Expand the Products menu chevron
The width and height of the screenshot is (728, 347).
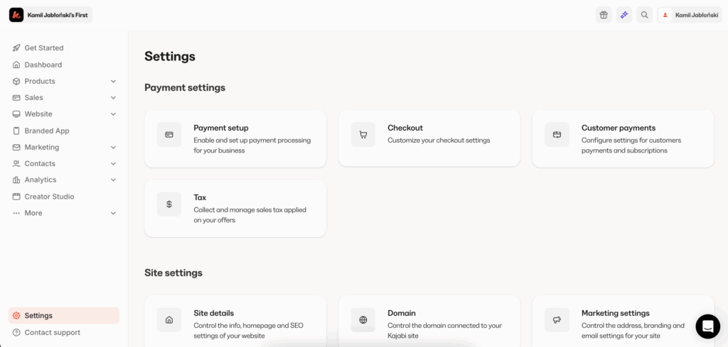click(x=113, y=82)
